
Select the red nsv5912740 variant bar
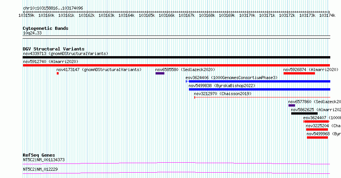[x=176, y=65]
